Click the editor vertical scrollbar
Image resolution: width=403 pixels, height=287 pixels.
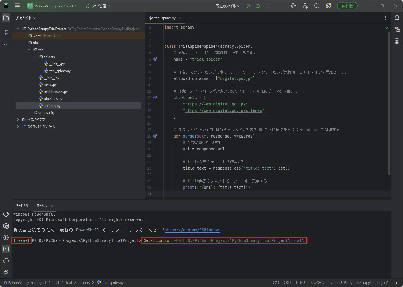(x=389, y=103)
